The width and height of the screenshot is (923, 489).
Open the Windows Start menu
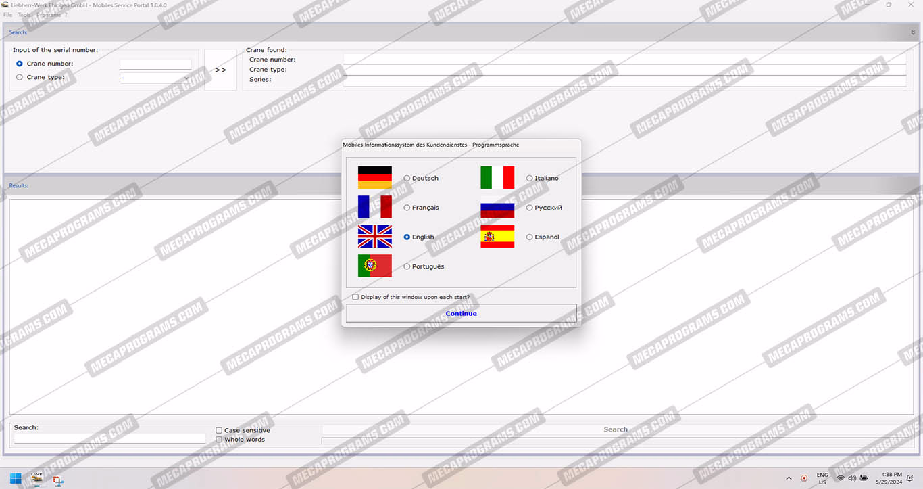15,478
